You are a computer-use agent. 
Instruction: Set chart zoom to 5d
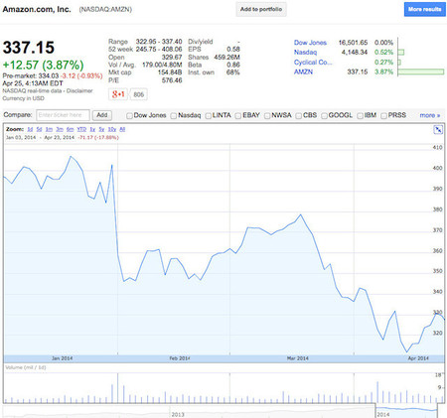click(39, 129)
